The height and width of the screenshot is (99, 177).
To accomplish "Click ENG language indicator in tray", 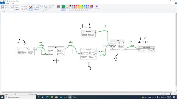I will click(x=165, y=97).
